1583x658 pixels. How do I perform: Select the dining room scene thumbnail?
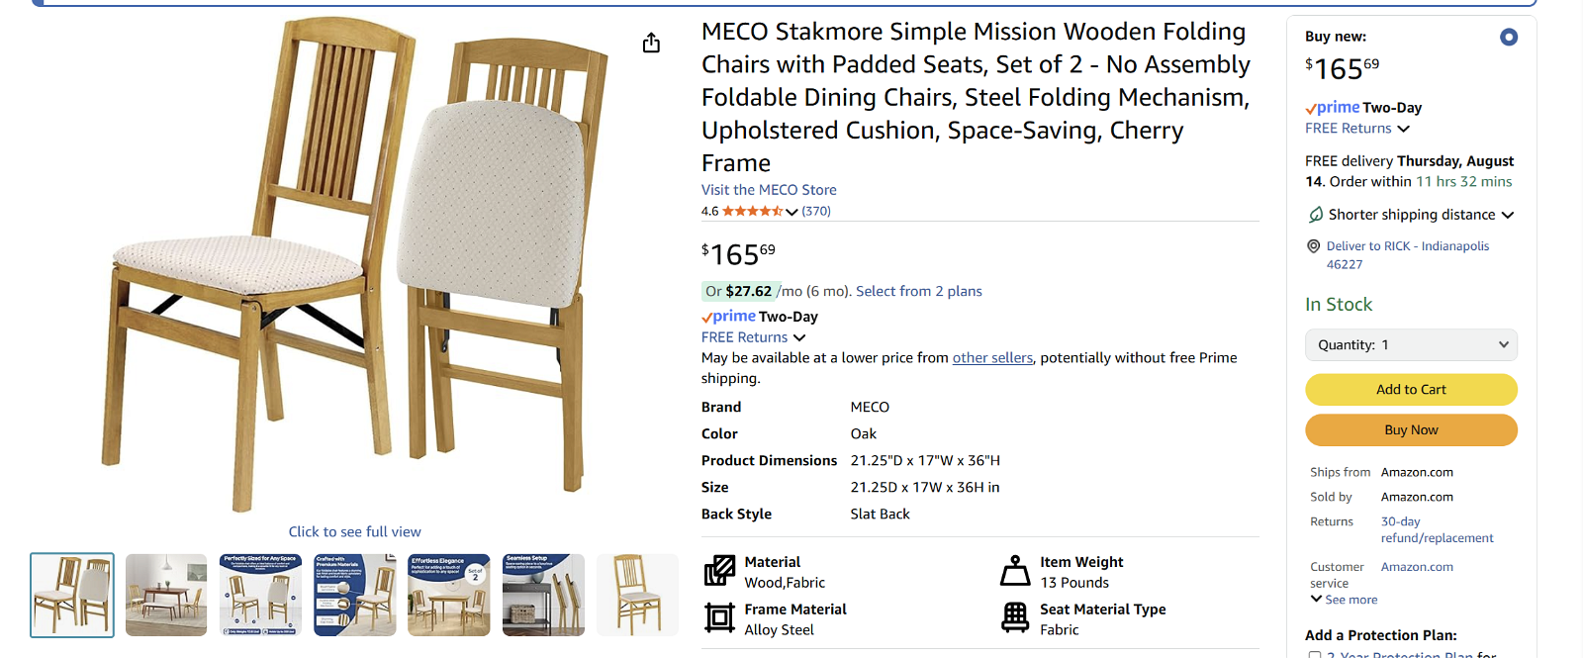[166, 595]
